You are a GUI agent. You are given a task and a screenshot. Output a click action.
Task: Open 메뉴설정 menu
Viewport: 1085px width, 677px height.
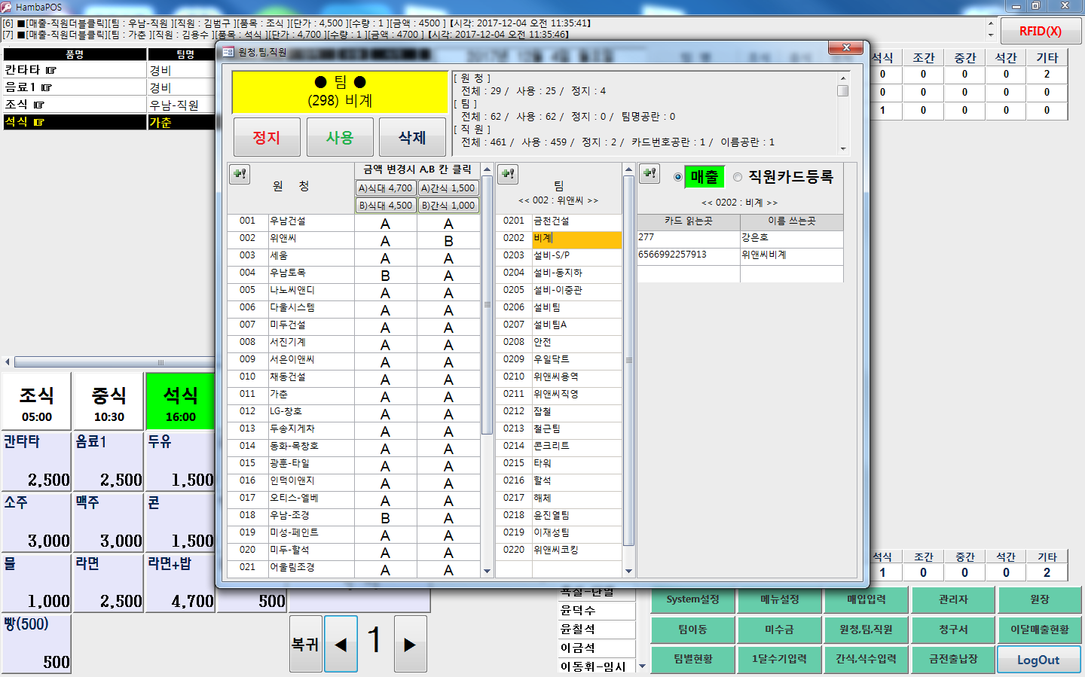(779, 599)
